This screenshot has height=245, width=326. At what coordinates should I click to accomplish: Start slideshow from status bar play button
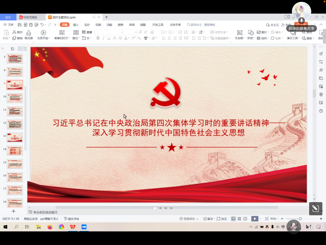tap(255, 219)
